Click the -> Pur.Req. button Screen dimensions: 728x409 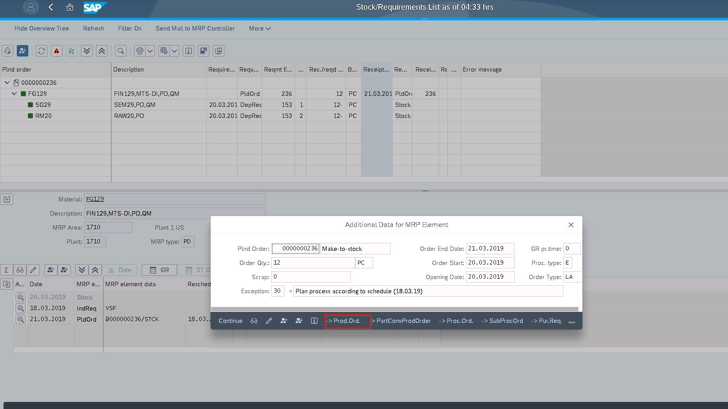(x=547, y=321)
